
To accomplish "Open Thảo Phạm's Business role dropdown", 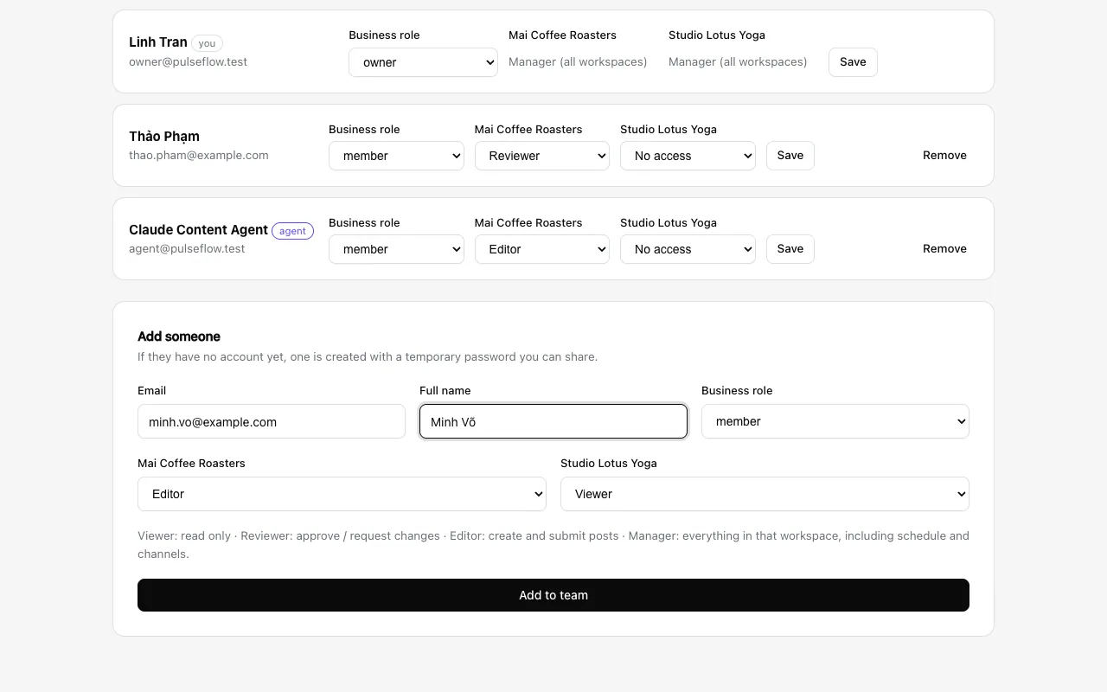I will (396, 156).
